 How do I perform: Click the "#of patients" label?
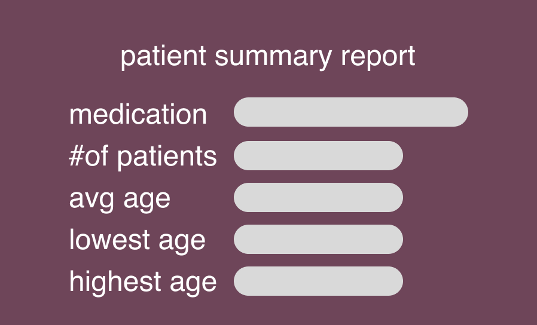[x=143, y=157]
